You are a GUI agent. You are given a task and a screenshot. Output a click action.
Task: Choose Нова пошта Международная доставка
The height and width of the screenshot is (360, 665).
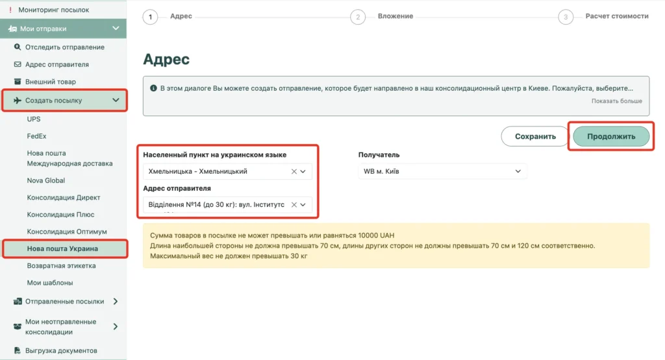[69, 158]
